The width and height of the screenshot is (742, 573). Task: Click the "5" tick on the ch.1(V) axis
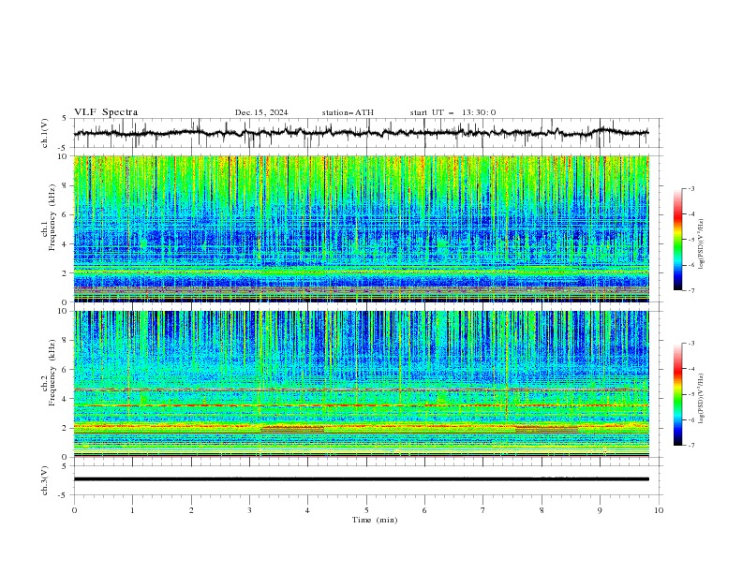coord(65,119)
